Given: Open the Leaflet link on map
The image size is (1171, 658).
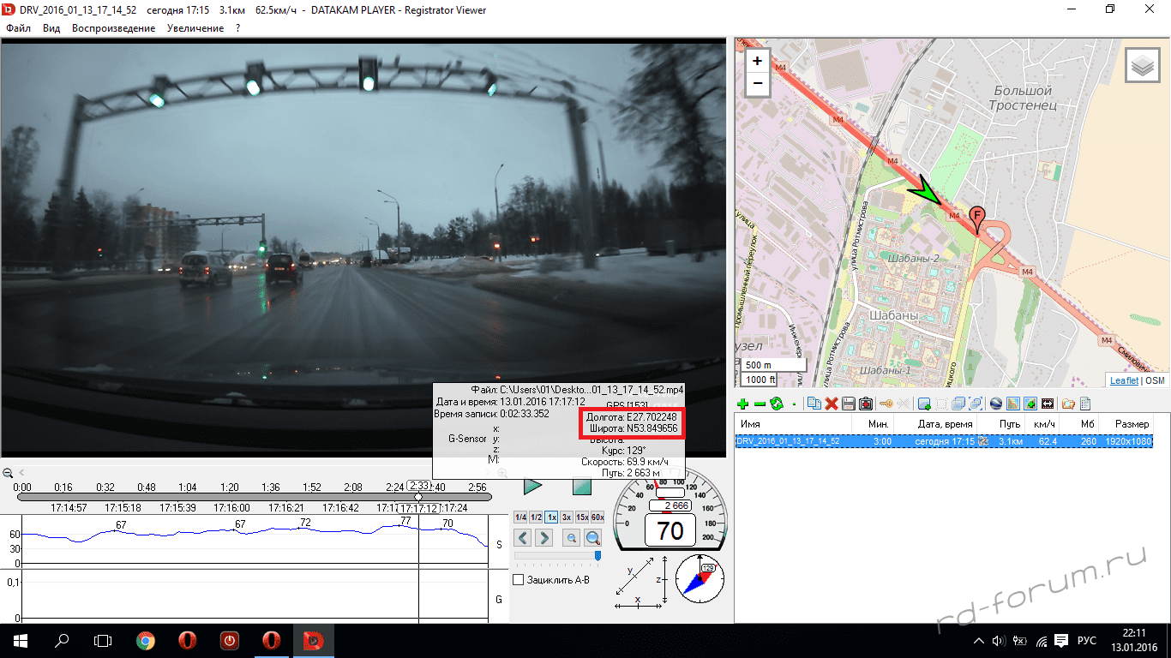Looking at the screenshot, I should 1124,380.
